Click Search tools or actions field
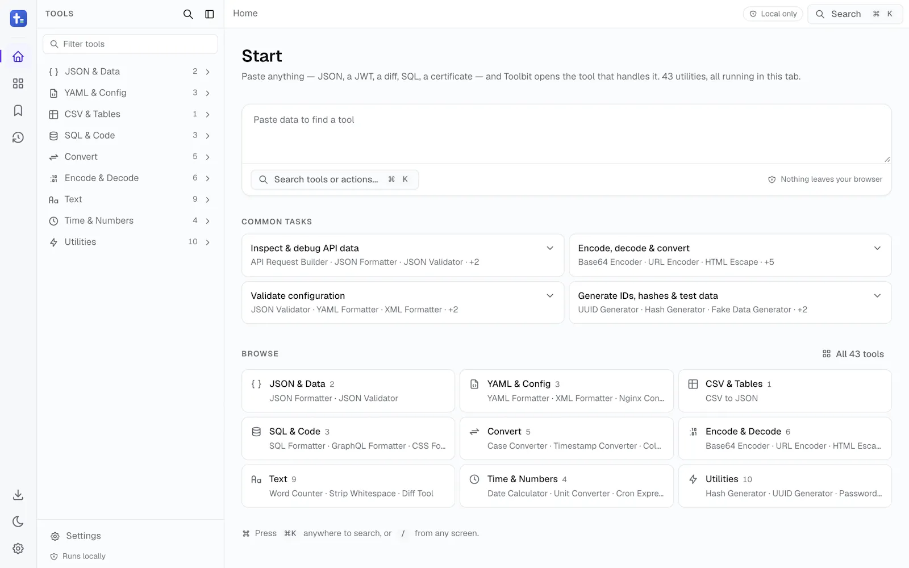The image size is (909, 568). [x=335, y=179]
